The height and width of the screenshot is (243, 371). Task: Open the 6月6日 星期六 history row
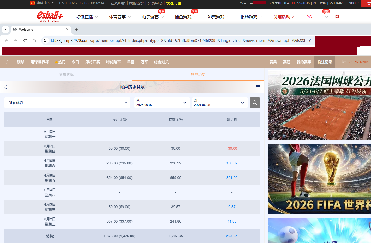point(132,163)
